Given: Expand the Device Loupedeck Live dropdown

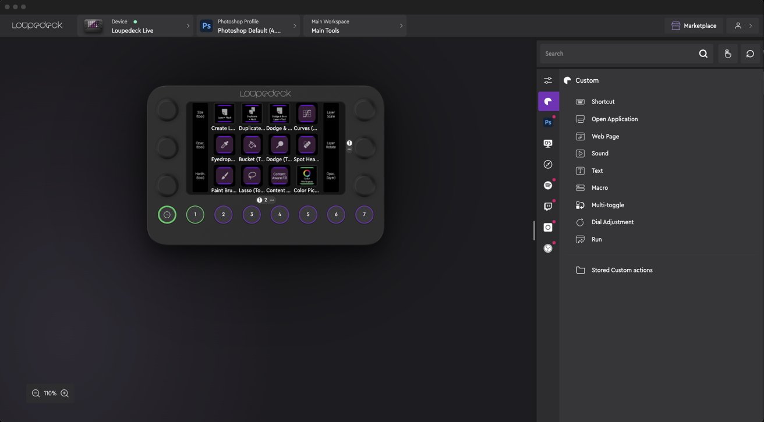Looking at the screenshot, I should pyautogui.click(x=135, y=26).
